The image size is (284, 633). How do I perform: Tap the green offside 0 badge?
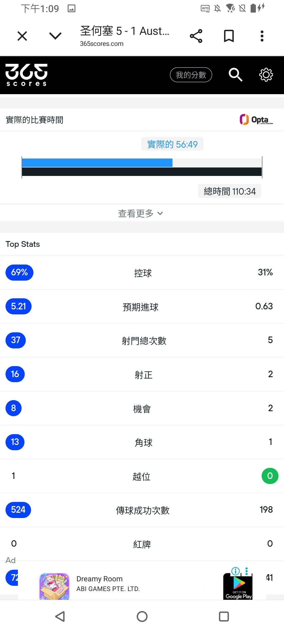(270, 476)
